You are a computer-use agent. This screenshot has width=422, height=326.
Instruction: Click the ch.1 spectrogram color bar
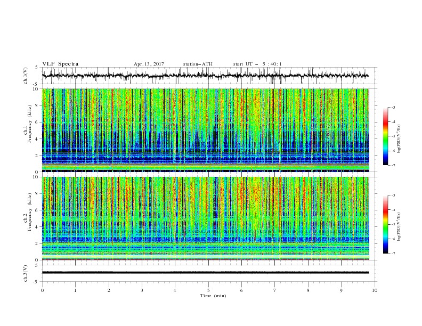(386, 136)
